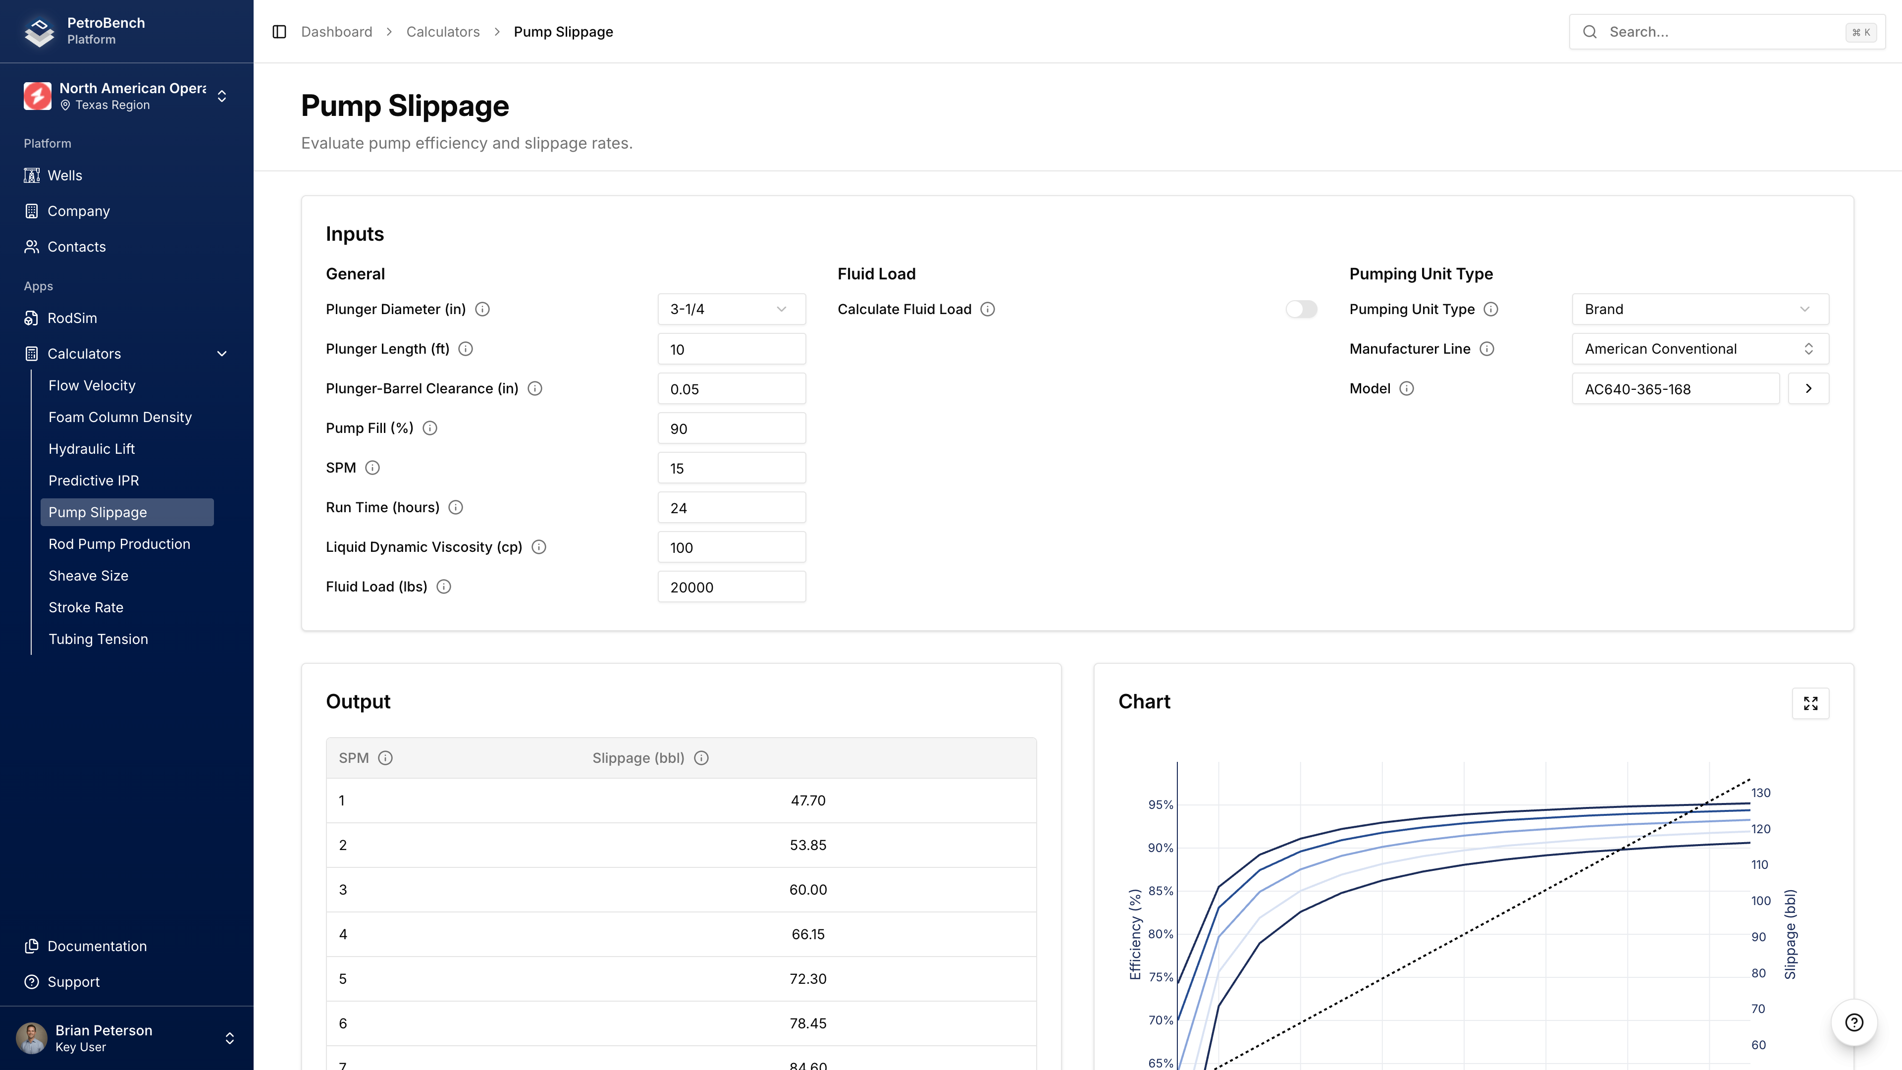Click the Plunger Diameter info icon
Screen dimensions: 1902x1070
coord(483,309)
